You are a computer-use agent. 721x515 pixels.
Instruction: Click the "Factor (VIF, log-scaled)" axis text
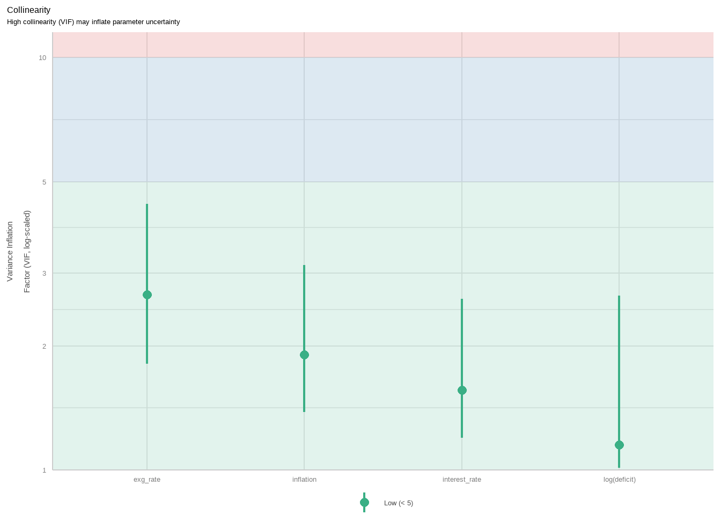click(x=27, y=252)
